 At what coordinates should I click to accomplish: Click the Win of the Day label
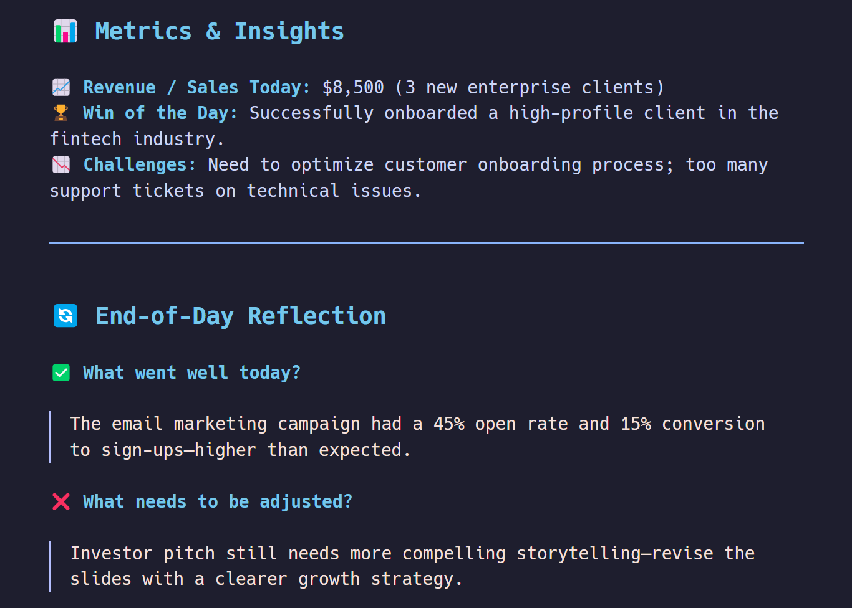[160, 113]
